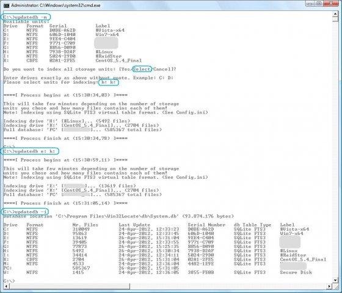Image resolution: width=342 pixels, height=293 pixels.
Task: Click the '1415' file count value
Action: pyautogui.click(x=78, y=272)
